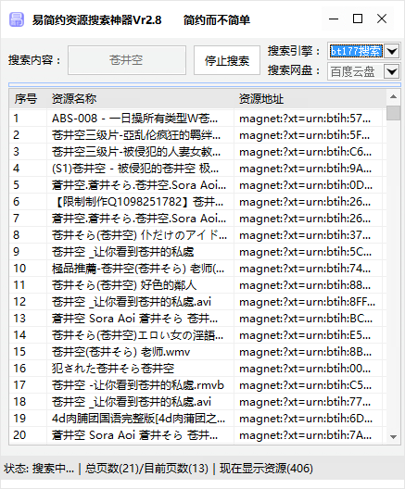Viewport: 405px width, 489px height.
Task: Click the 百度云盘 combo box field
Action: tap(356, 71)
